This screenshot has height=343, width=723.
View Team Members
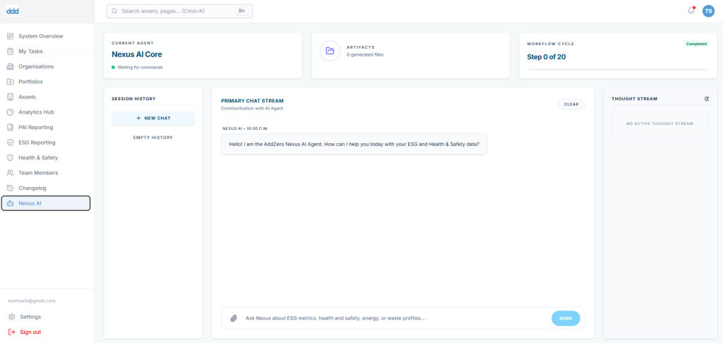point(46,173)
